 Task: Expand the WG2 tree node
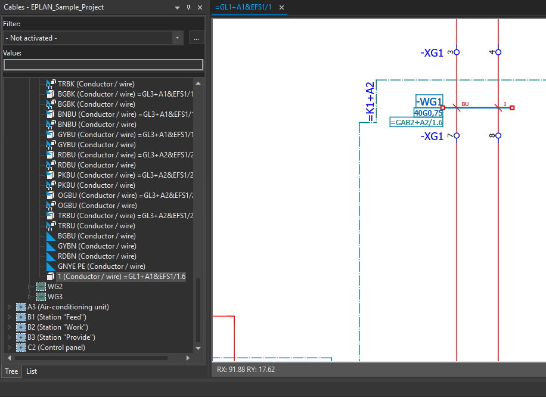point(30,286)
